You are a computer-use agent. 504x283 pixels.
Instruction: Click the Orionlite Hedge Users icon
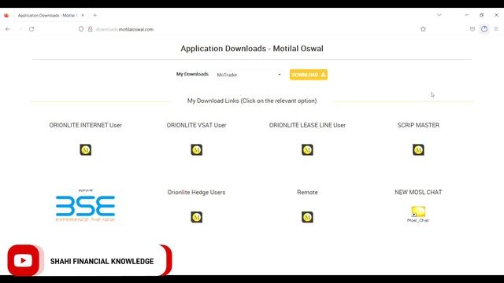pos(196,217)
